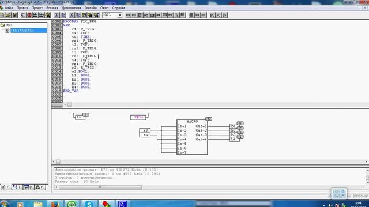Image resolution: width=369 pixels, height=207 pixels.
Task: Switch to the Resources tab
Action: click(x=40, y=187)
